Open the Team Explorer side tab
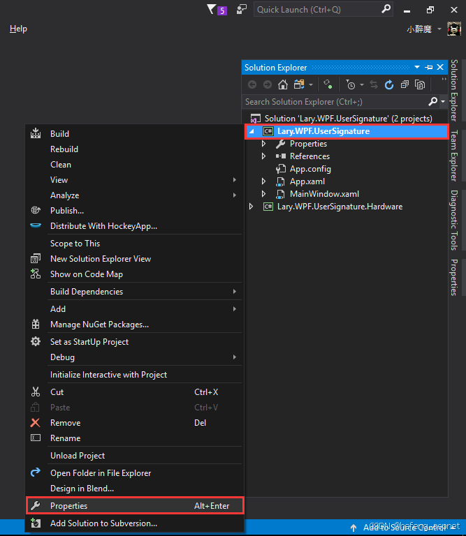 tap(454, 156)
